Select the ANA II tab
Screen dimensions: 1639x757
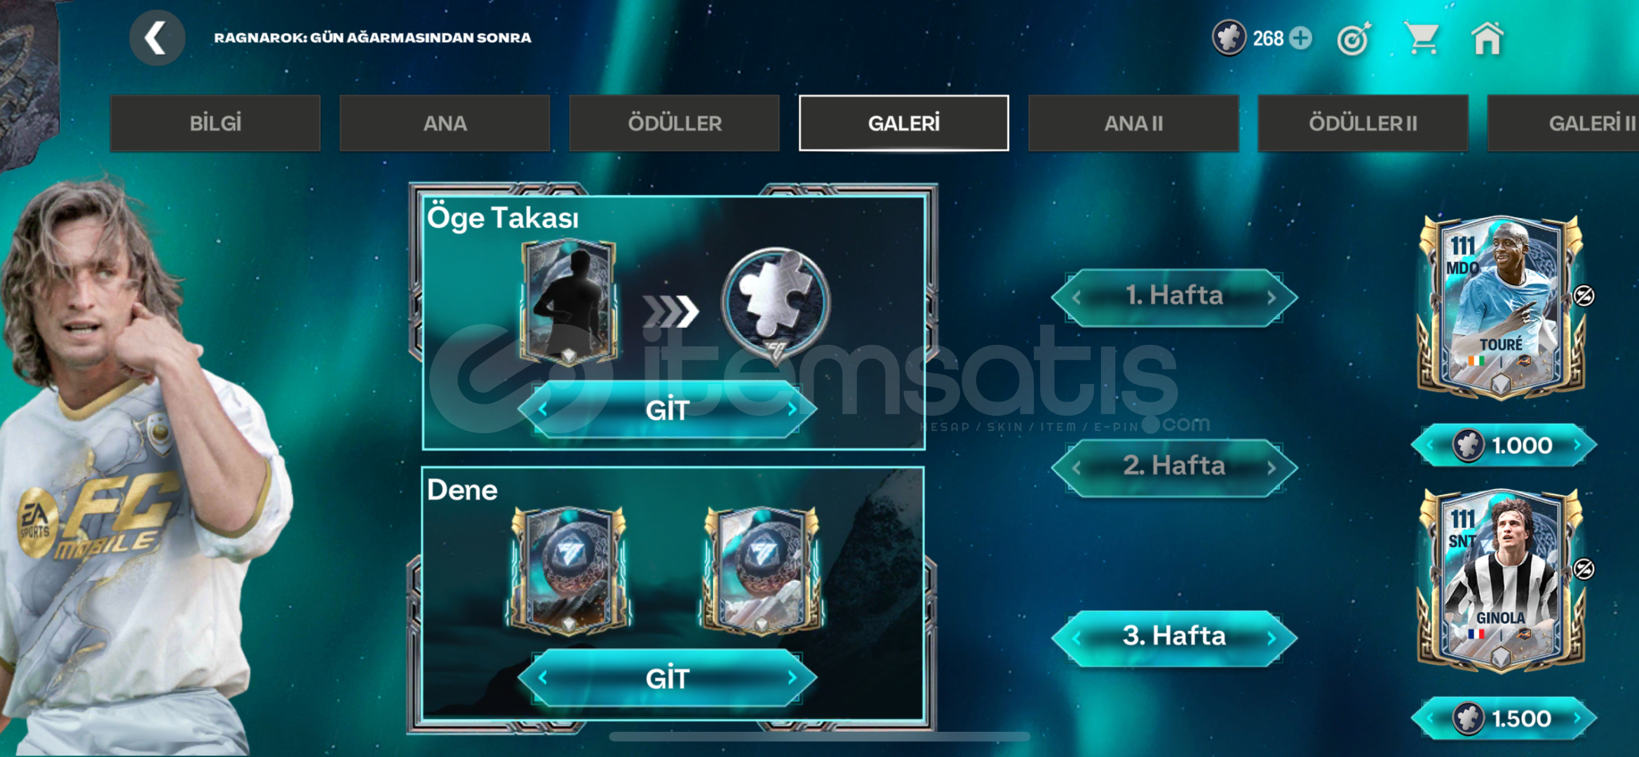(x=1133, y=123)
